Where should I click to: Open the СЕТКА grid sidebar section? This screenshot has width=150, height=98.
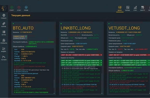[x=4, y=33]
